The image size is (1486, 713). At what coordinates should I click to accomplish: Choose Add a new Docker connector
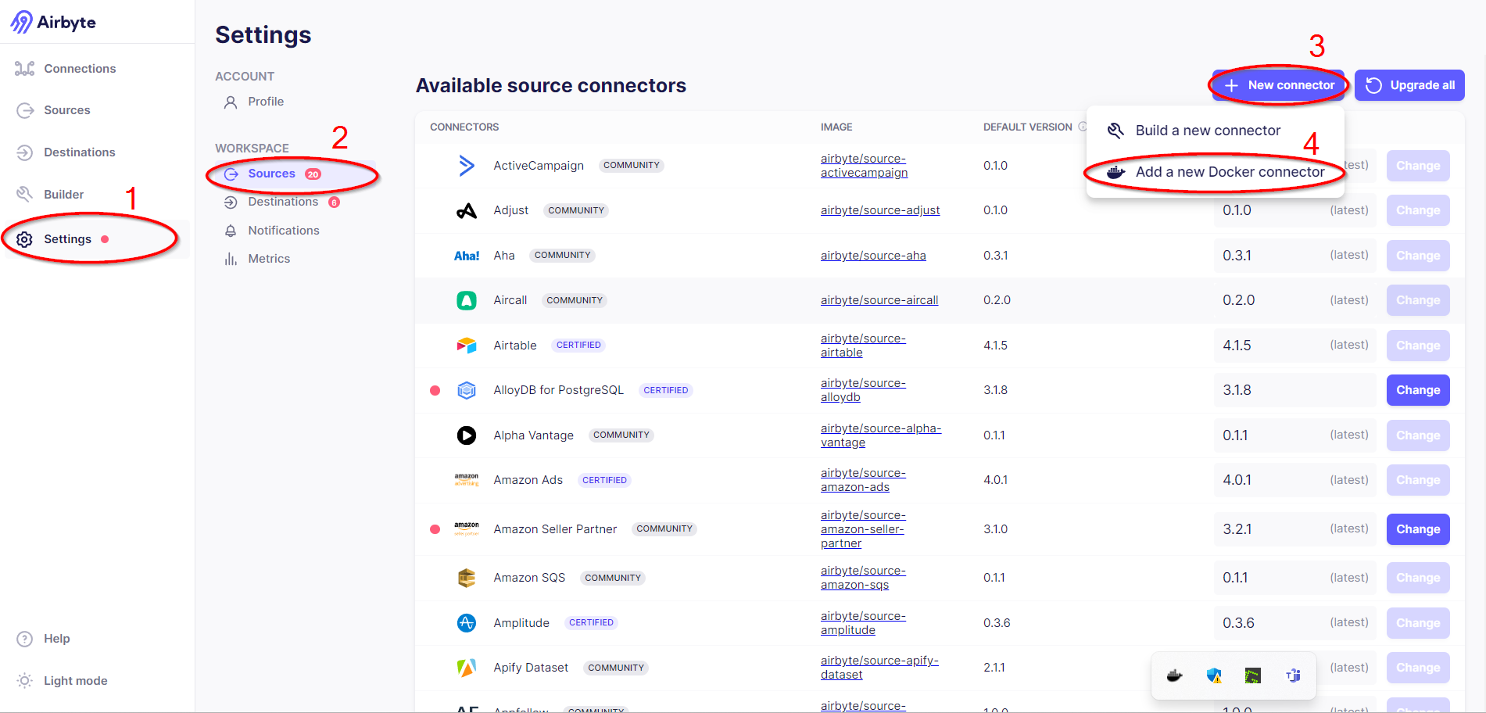click(1229, 172)
